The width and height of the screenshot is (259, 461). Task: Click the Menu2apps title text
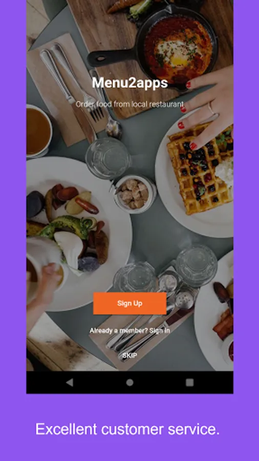click(129, 83)
